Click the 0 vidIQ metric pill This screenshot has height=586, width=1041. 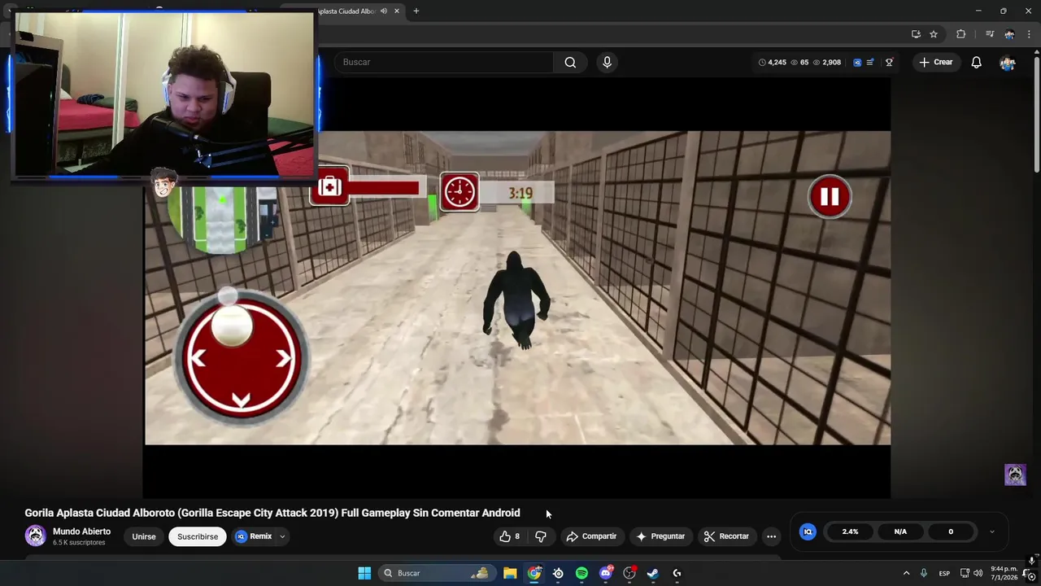[950, 531]
